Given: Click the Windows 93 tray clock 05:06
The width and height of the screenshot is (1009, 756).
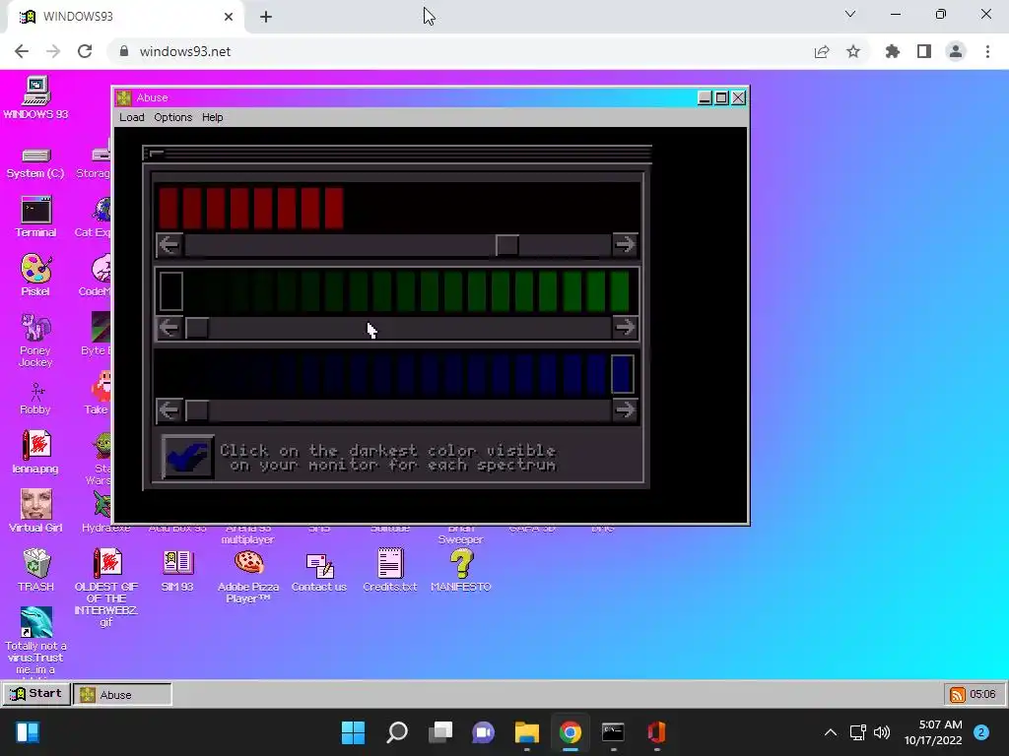Looking at the screenshot, I should point(982,694).
